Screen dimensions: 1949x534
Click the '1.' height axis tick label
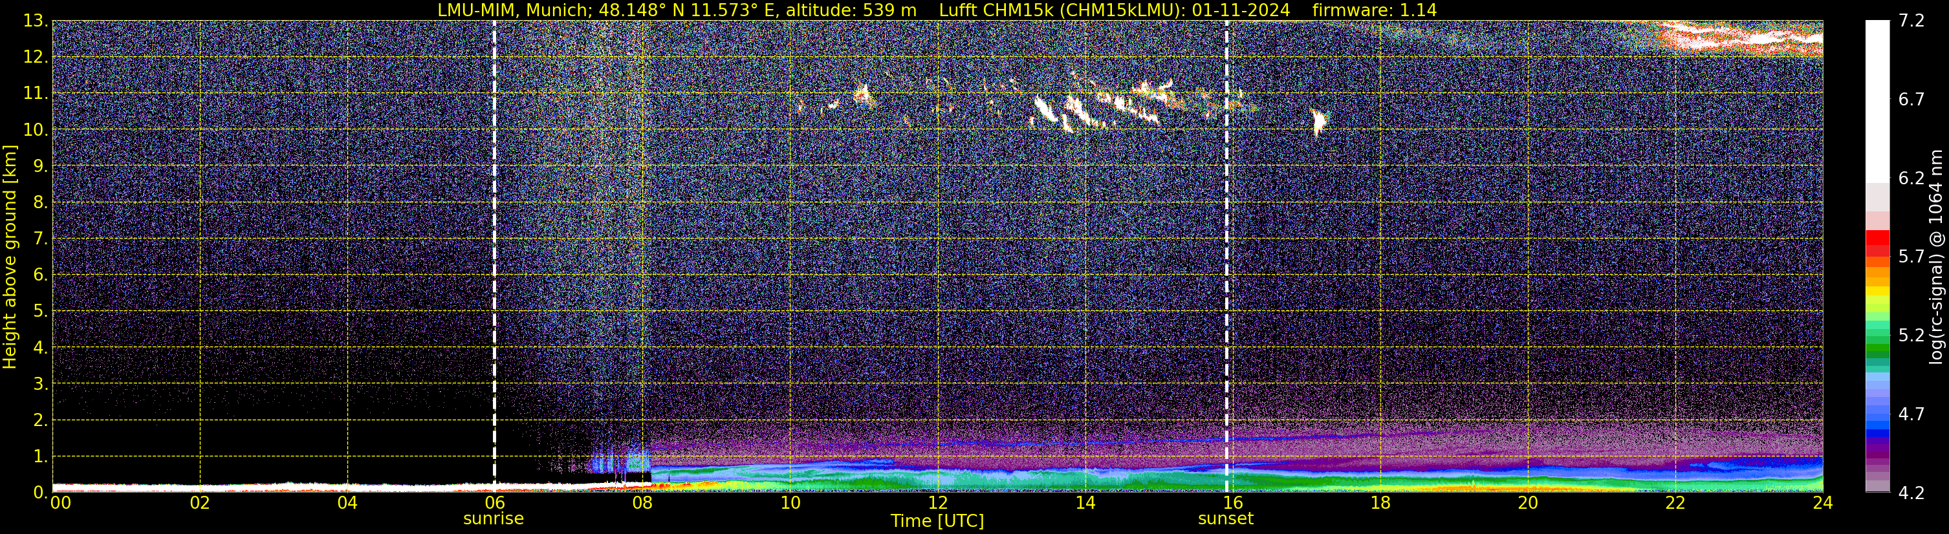(x=41, y=457)
